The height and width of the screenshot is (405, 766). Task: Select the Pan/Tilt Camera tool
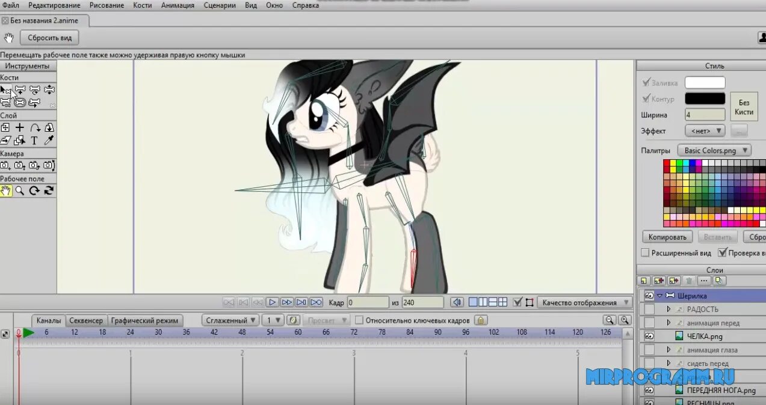pos(49,165)
